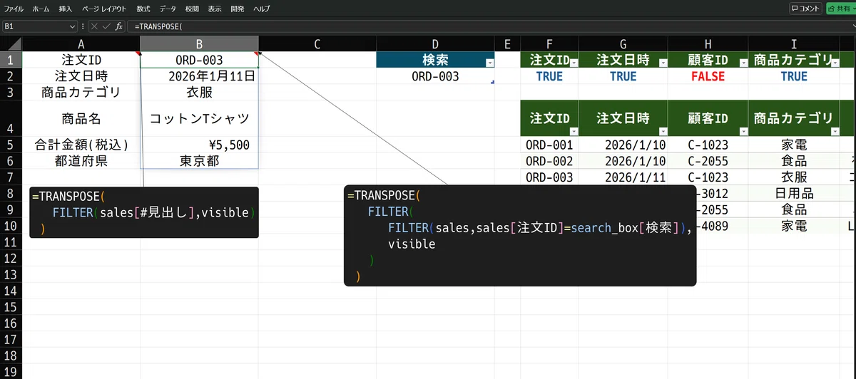Select the FALSE cell under 顧客ID
Image resolution: width=856 pixels, height=379 pixels.
(x=708, y=76)
